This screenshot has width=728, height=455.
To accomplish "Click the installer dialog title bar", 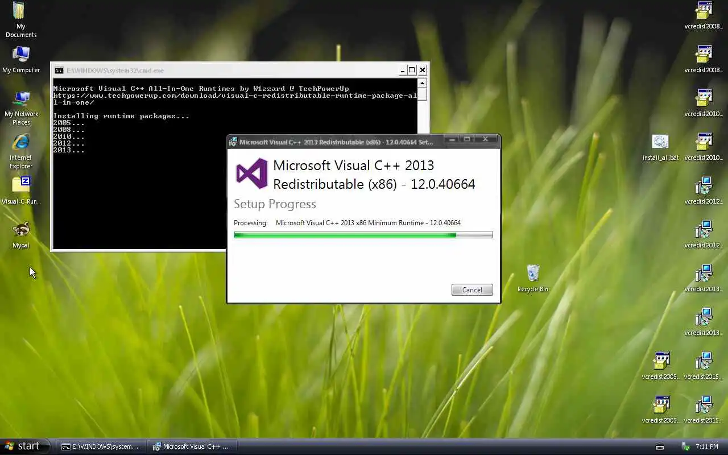I will click(363, 142).
